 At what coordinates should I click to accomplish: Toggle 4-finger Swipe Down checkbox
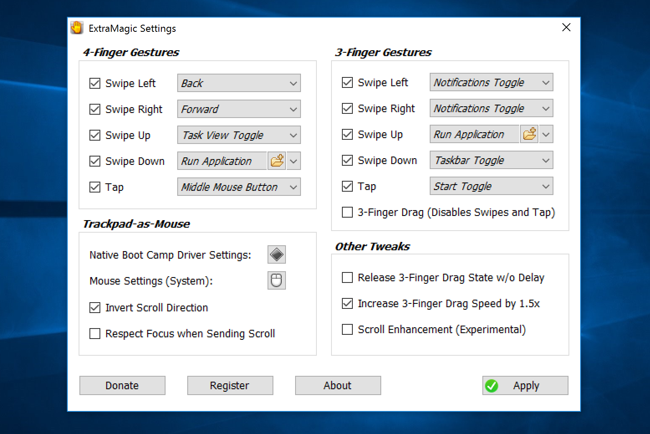[95, 161]
